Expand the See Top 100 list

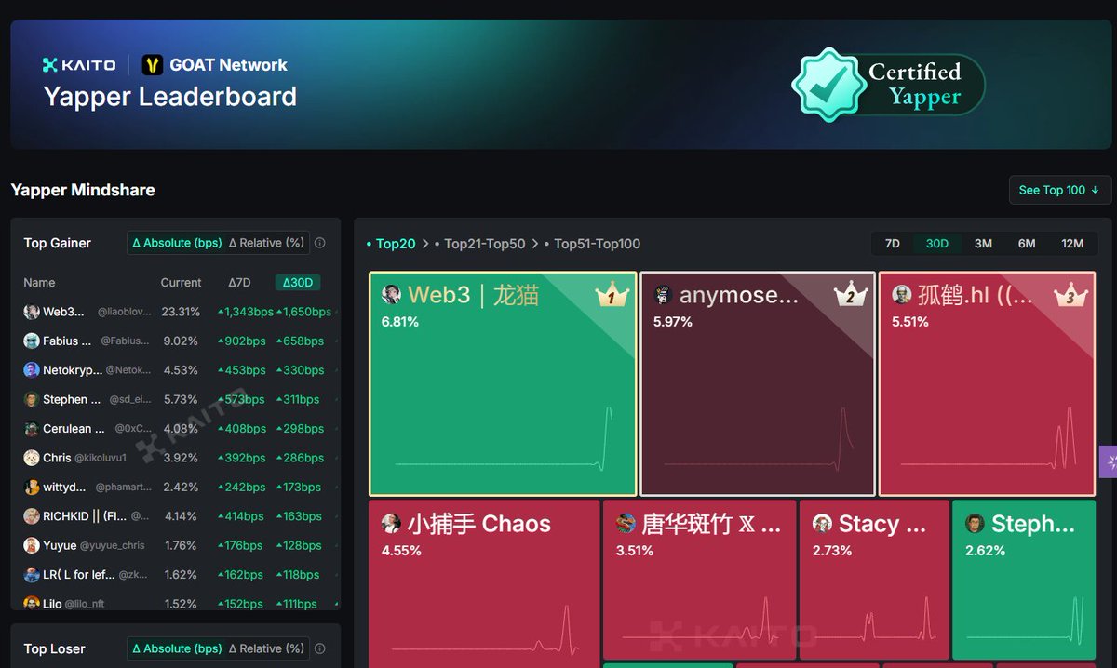click(x=1059, y=190)
